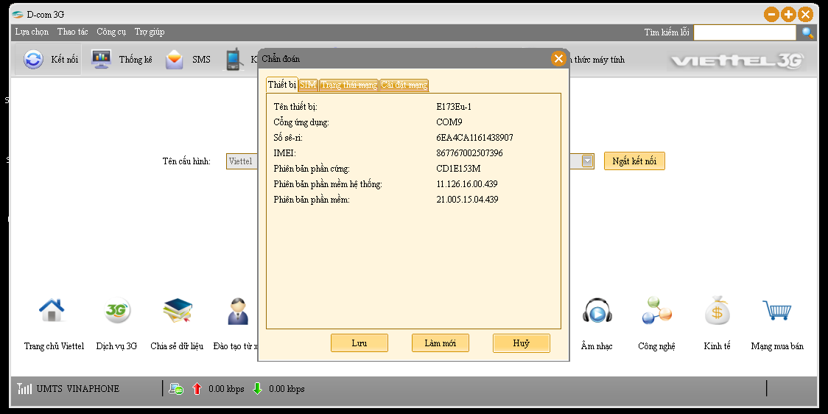Image resolution: width=828 pixels, height=414 pixels.
Task: Click the UMTS VINAPHONE status text
Action: [78, 389]
